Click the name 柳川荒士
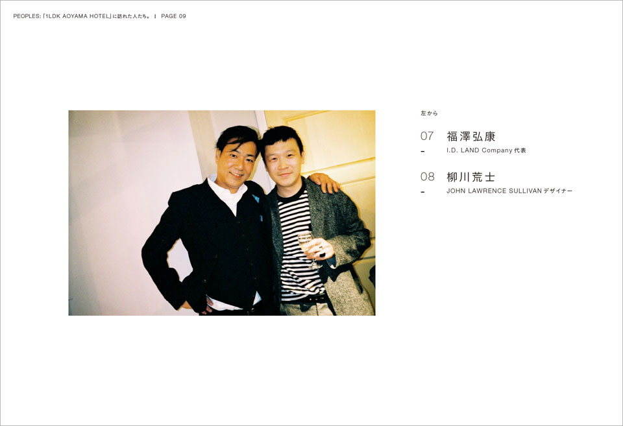The image size is (623, 426). tap(471, 177)
